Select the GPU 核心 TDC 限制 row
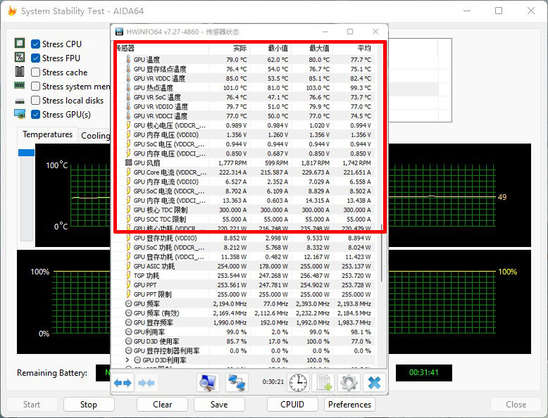Viewport: 548px width, 418px height. pos(243,210)
